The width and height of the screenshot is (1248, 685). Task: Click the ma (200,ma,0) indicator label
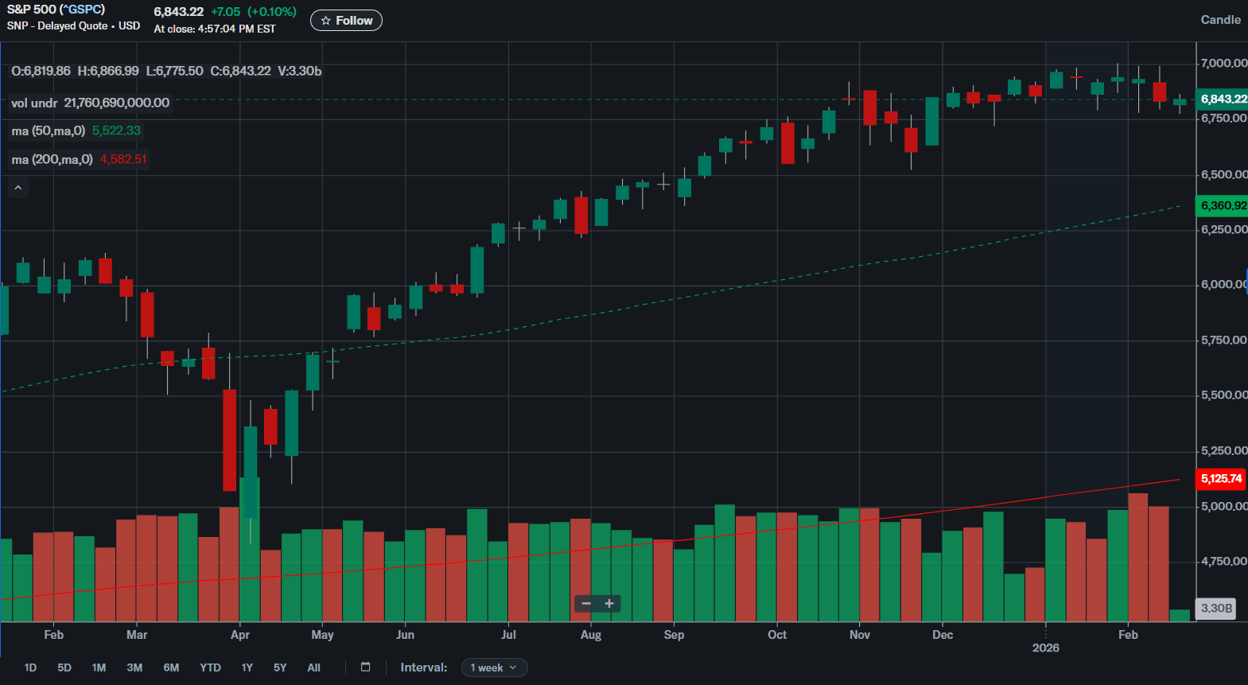tap(52, 159)
